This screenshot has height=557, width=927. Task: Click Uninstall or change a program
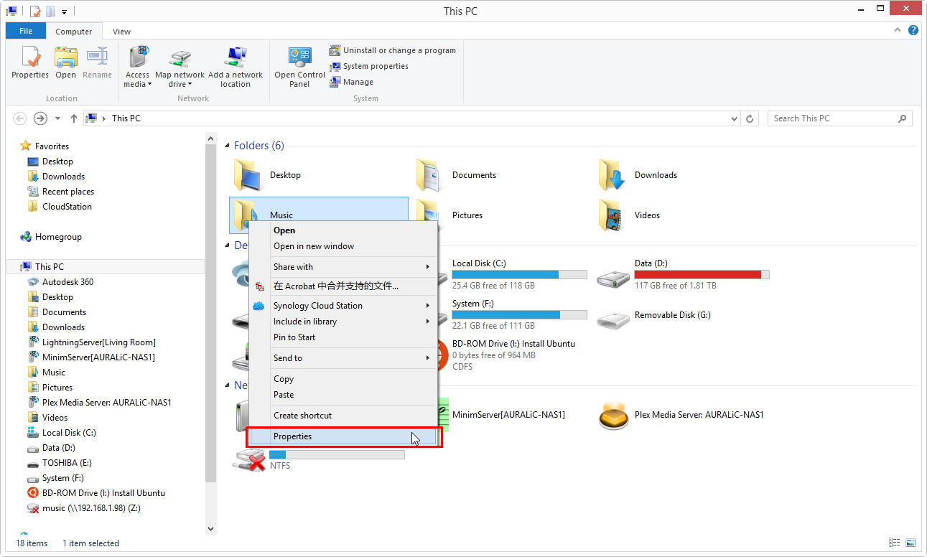click(x=393, y=50)
